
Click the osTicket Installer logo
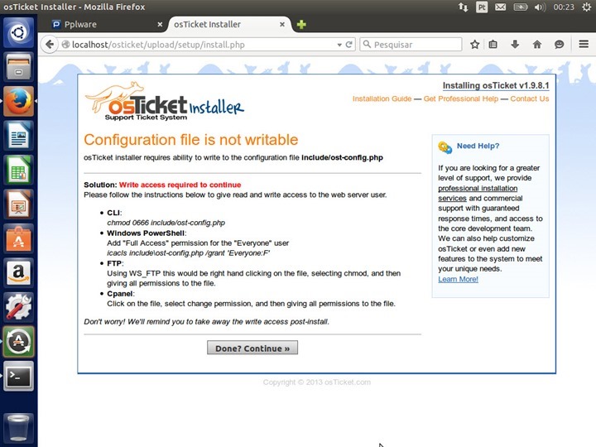coord(164,101)
